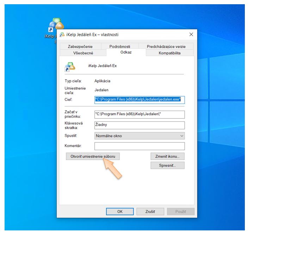
Task: Click the Začať v priečinku field
Action: pos(140,114)
